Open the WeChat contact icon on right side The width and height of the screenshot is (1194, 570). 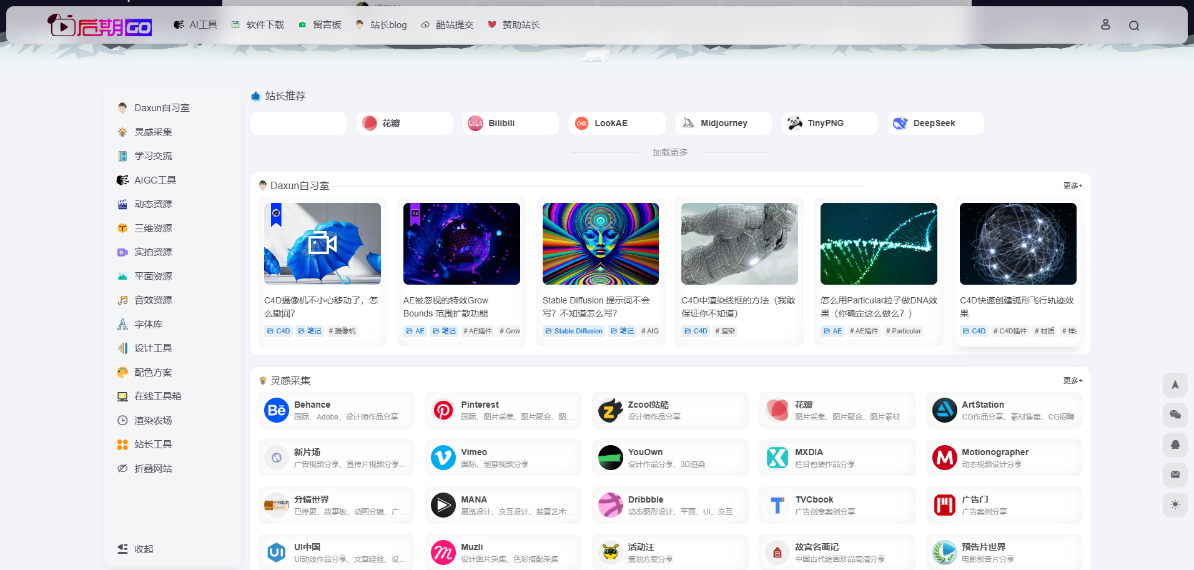coord(1176,415)
